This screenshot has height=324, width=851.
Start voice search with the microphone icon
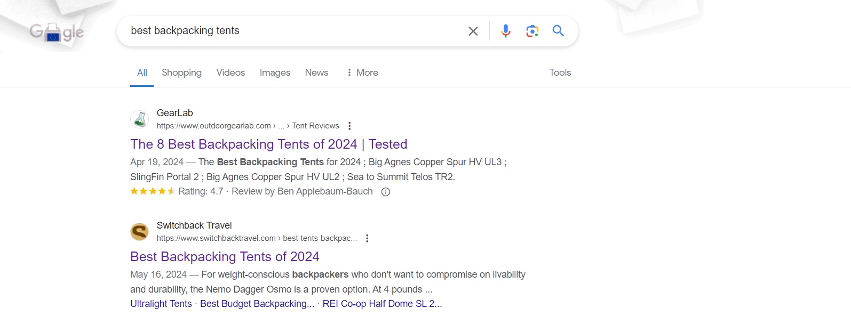coord(505,31)
